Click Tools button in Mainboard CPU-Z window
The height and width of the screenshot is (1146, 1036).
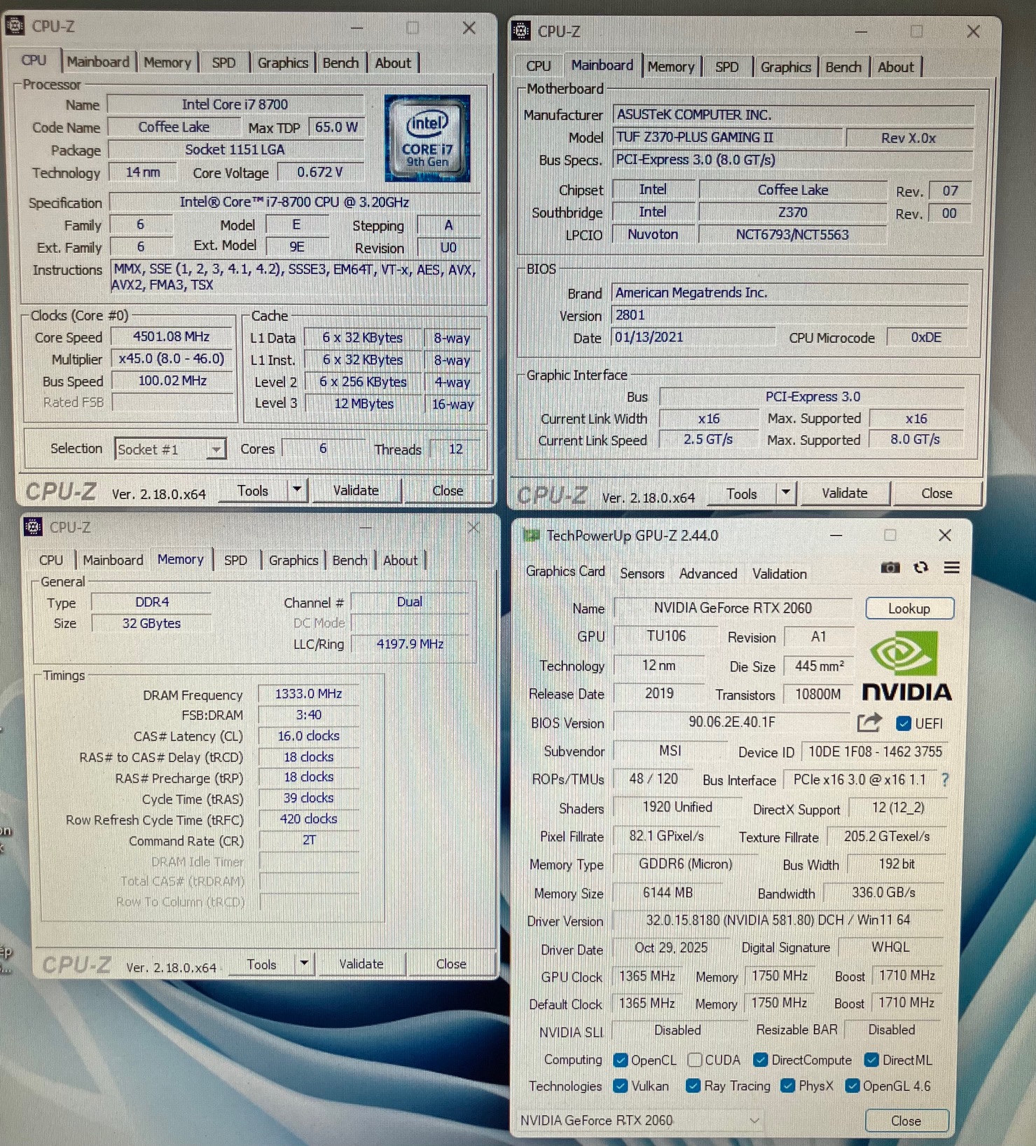click(x=742, y=493)
